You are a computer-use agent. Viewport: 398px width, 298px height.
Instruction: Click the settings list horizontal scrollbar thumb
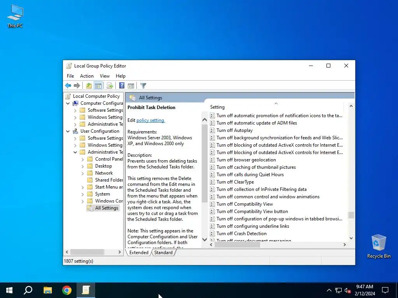[237, 245]
